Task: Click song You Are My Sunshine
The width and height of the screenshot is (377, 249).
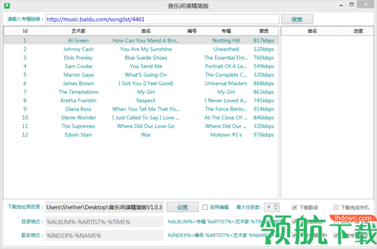Action: (x=146, y=49)
